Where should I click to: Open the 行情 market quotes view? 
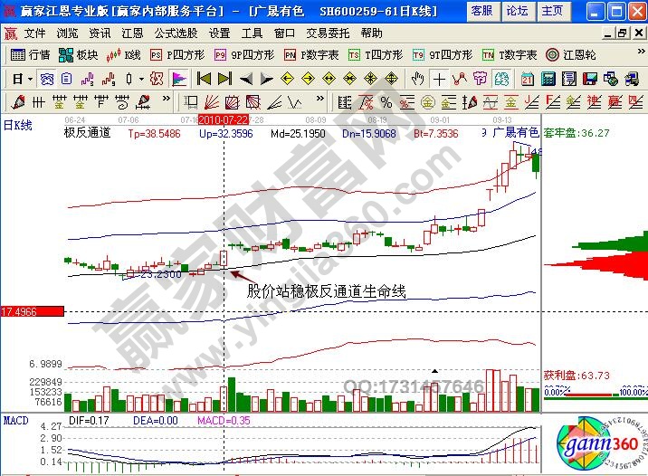point(30,54)
